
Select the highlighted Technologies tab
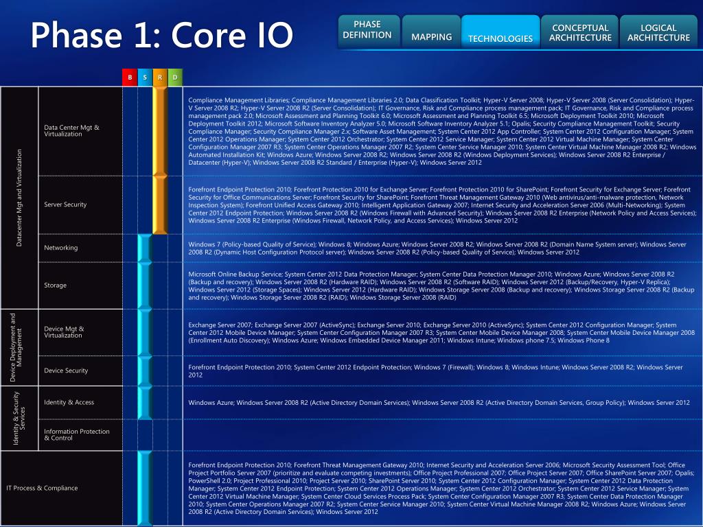point(500,32)
